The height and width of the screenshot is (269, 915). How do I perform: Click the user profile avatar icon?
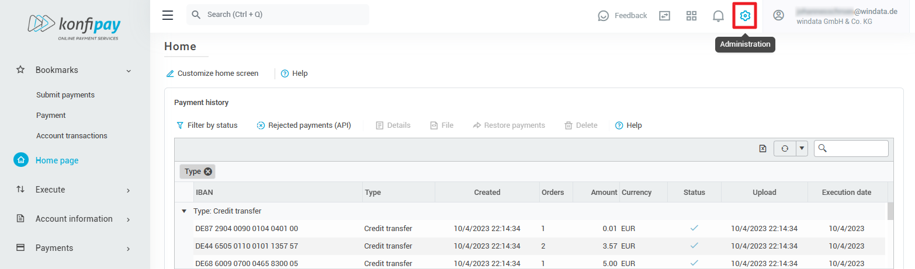pos(778,16)
